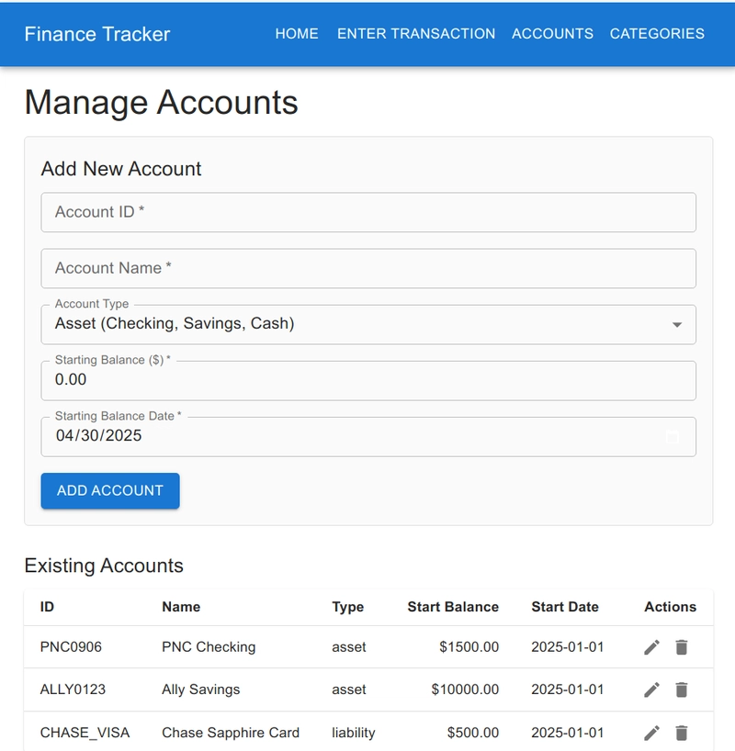Focus the Account ID field

pyautogui.click(x=368, y=212)
